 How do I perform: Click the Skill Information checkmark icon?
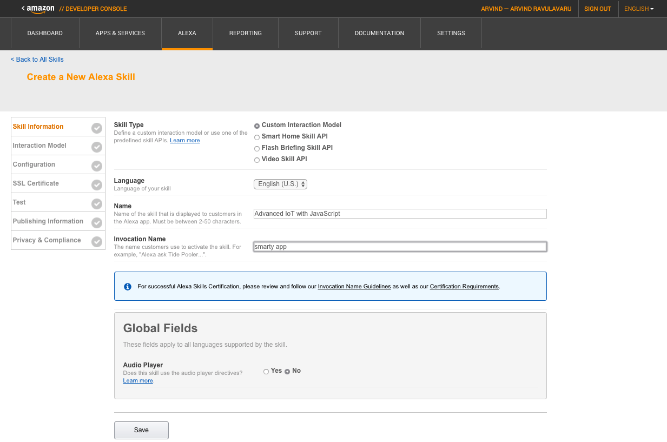click(x=97, y=128)
